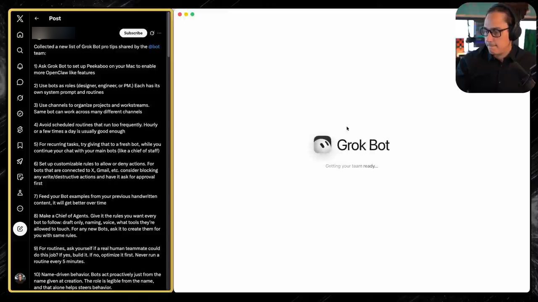Click tip "10) Name-driven behavior"
Screen dimensions: 538x302
pos(98,281)
